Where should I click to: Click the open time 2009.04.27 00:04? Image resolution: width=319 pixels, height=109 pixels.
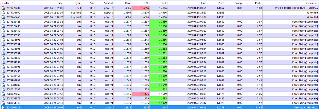(x=53, y=107)
